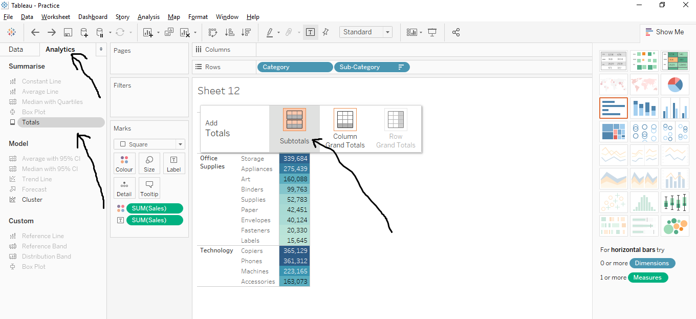Enter Presentation Mode from the toolbar
The image size is (696, 319).
coord(432,32)
